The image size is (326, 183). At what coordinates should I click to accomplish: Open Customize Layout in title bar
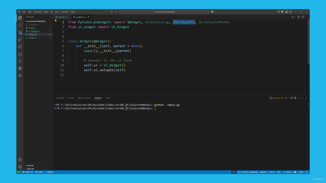[279, 12]
